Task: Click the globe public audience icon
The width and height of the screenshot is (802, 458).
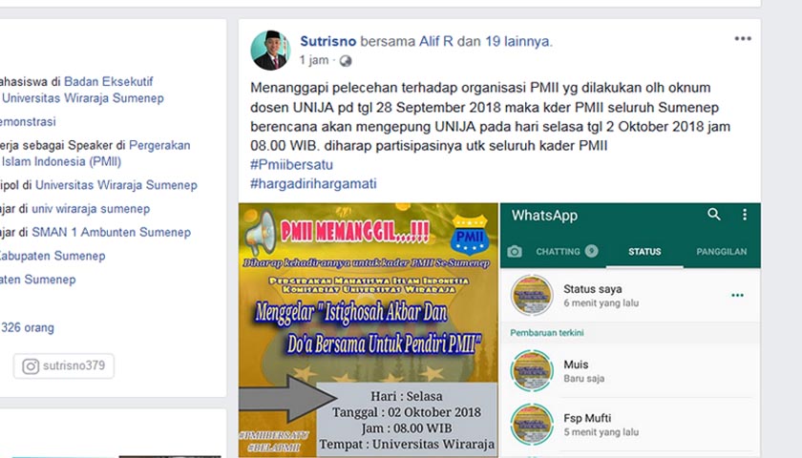Action: pos(346,61)
